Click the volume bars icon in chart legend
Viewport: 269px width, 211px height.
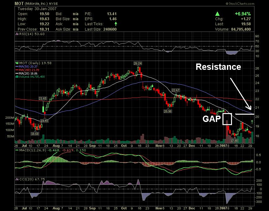17,76
